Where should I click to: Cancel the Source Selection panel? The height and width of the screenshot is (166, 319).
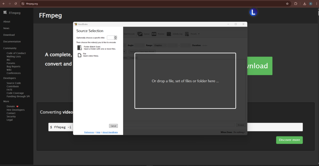[x=113, y=126]
